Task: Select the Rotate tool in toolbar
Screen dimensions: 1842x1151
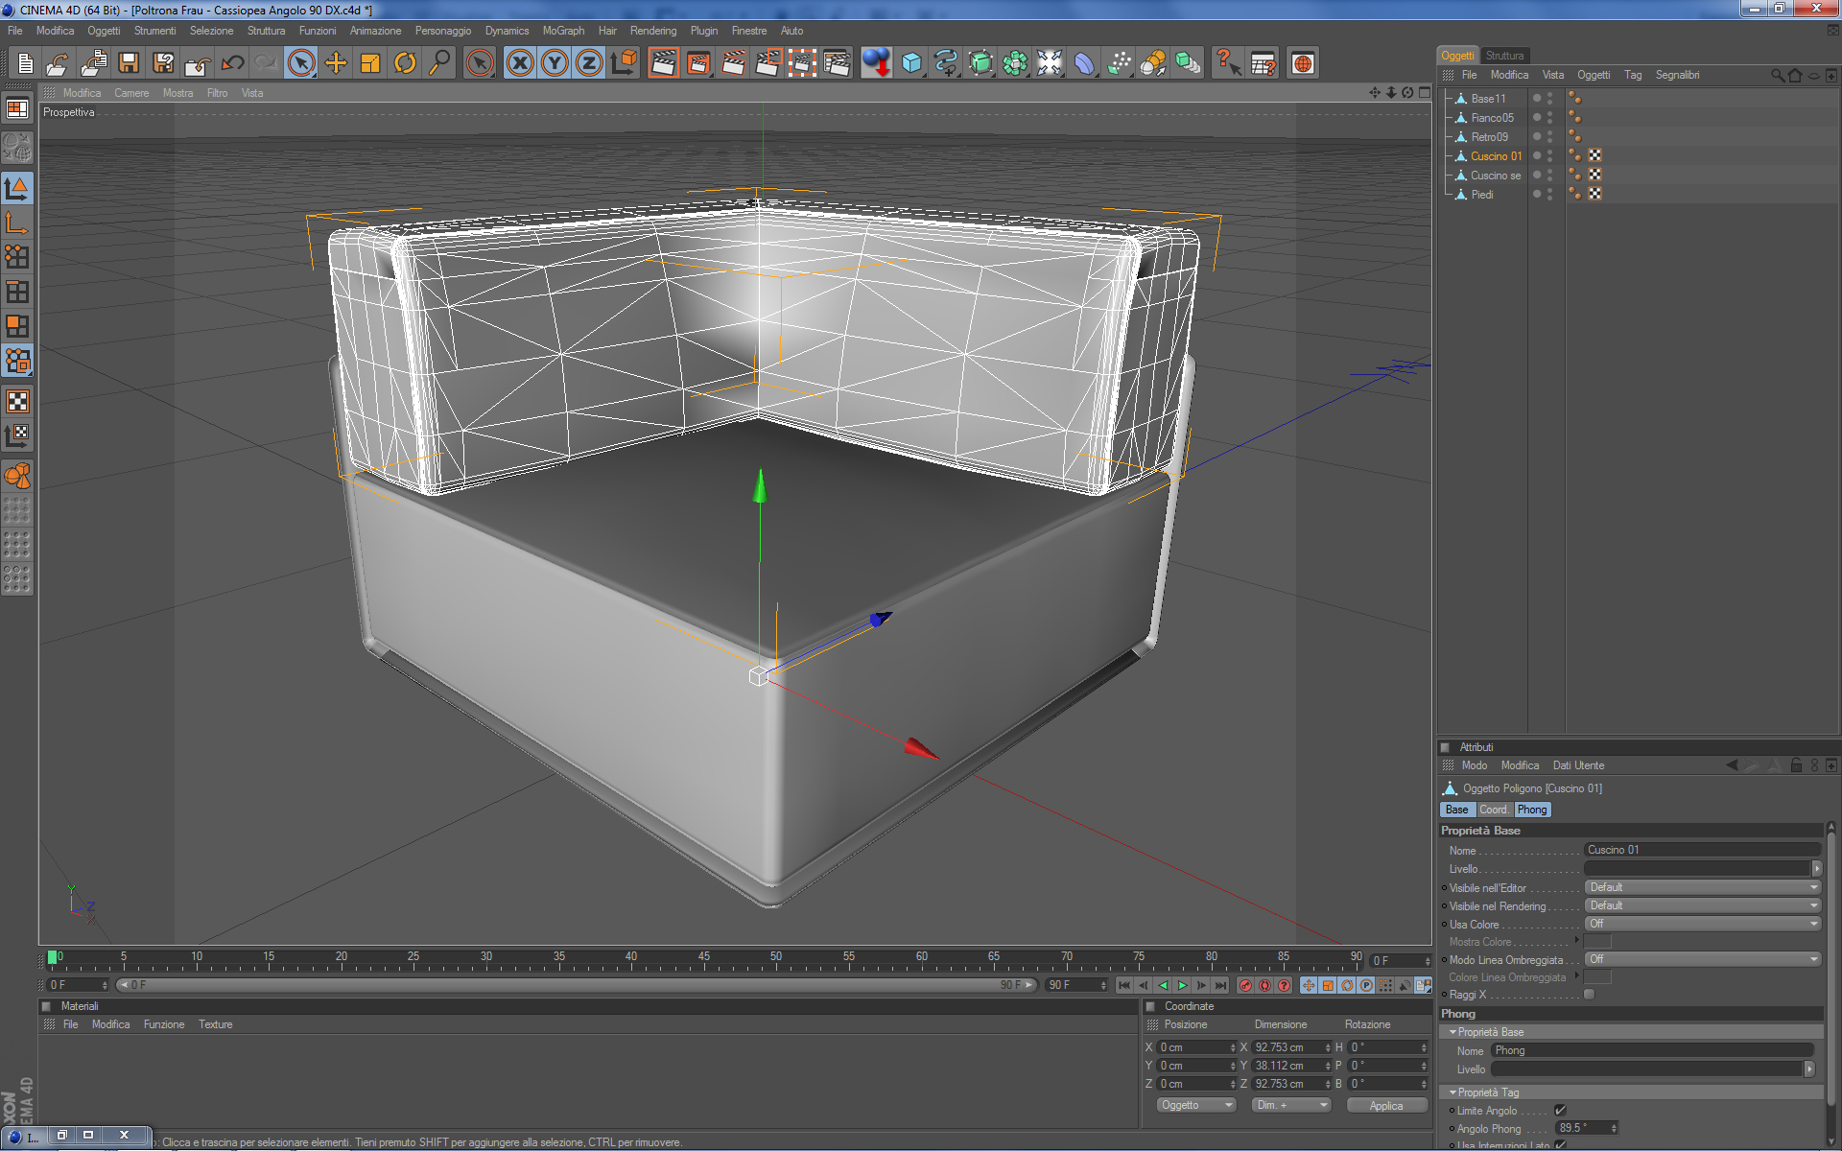Action: (405, 63)
